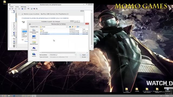Click the horizontal scrollbar of the file list

click(x=58, y=53)
